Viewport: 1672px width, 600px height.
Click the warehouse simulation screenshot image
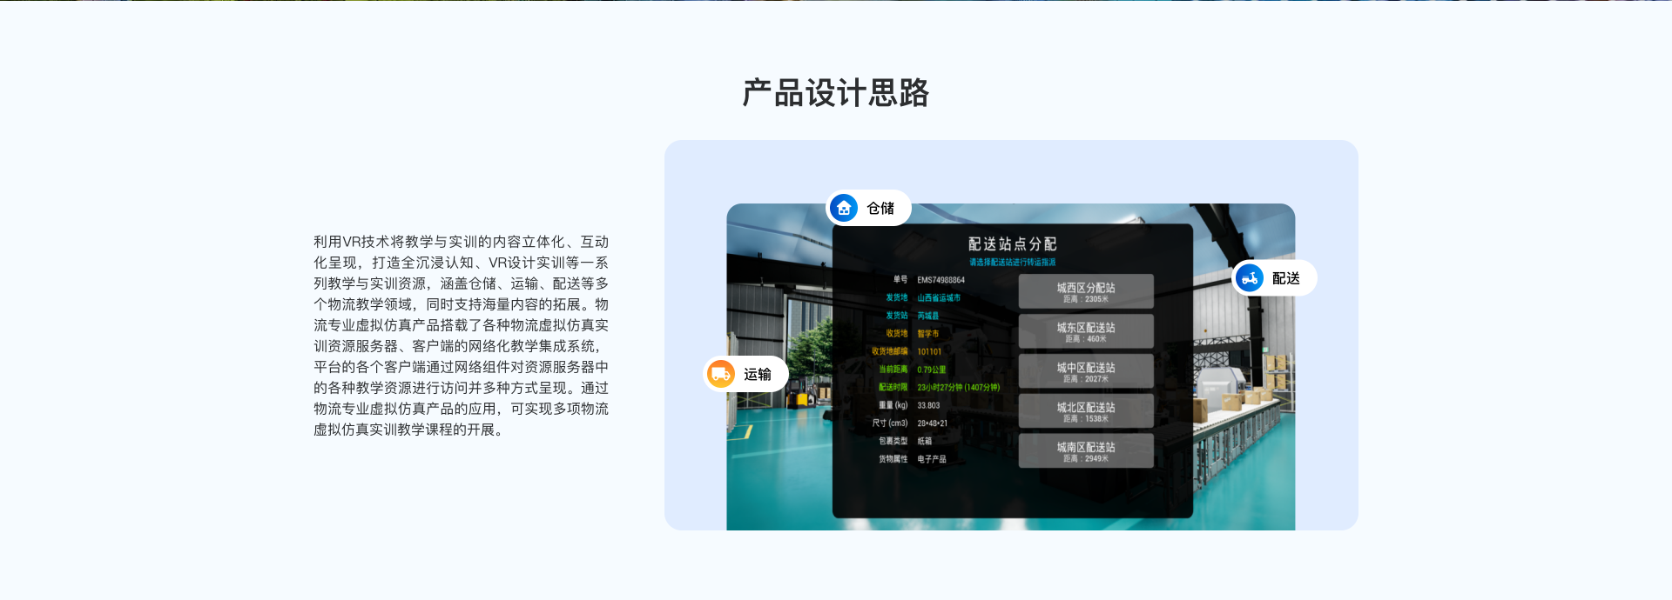(1011, 367)
